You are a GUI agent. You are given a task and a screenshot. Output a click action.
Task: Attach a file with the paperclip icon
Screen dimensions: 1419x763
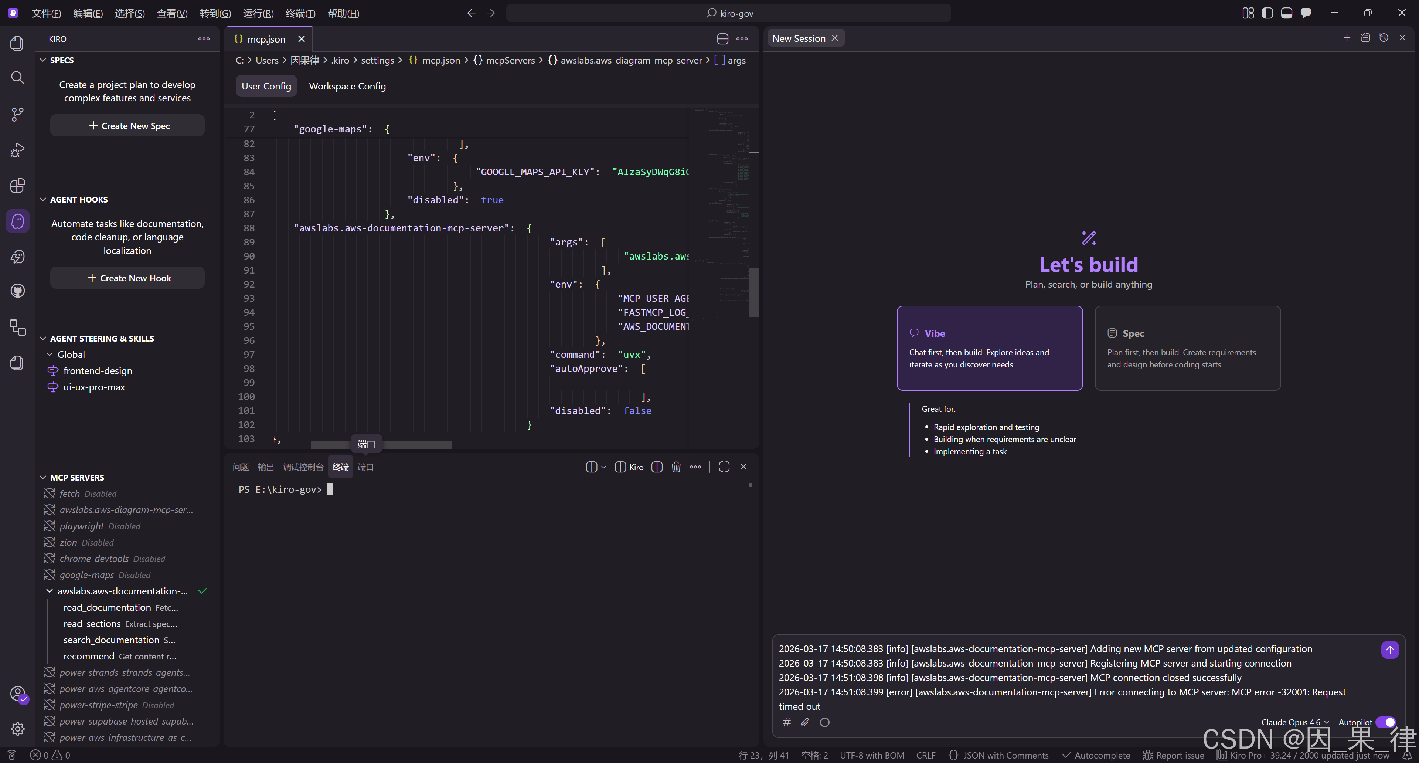[x=805, y=722]
